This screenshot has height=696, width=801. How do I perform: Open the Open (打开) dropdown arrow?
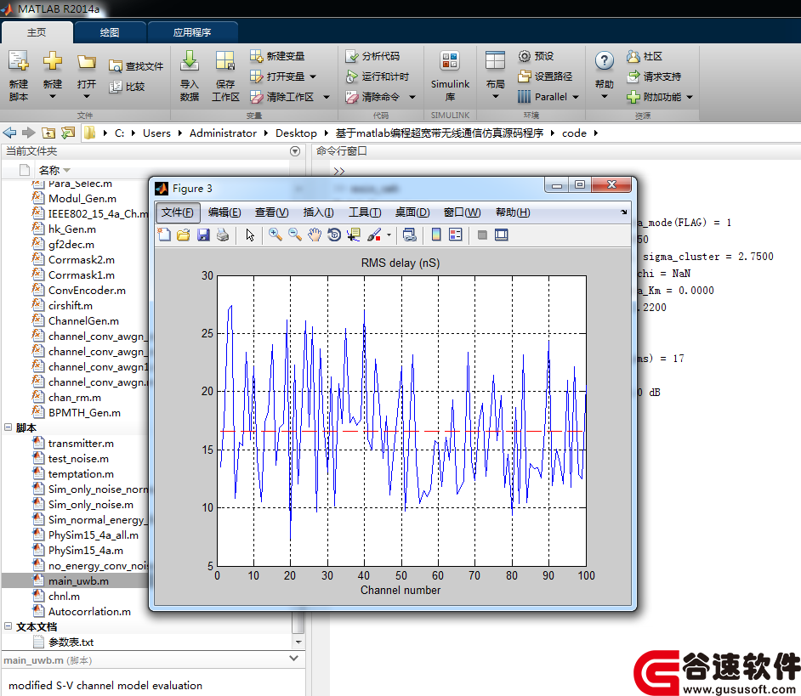pos(87,97)
